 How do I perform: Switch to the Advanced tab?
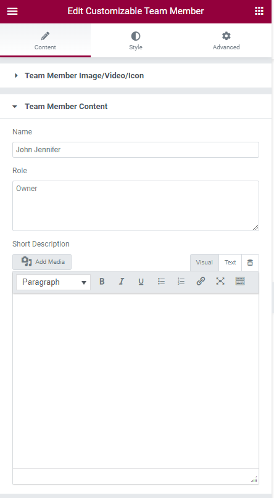[226, 41]
